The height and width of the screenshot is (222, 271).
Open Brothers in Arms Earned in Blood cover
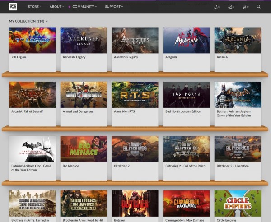pyautogui.click(x=33, y=203)
